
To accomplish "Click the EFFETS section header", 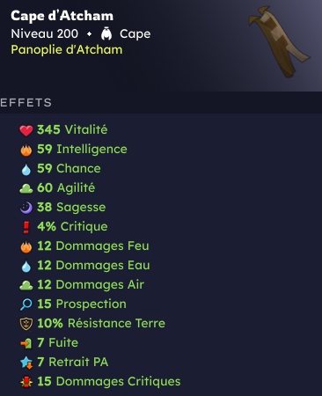I will pyautogui.click(x=26, y=103).
